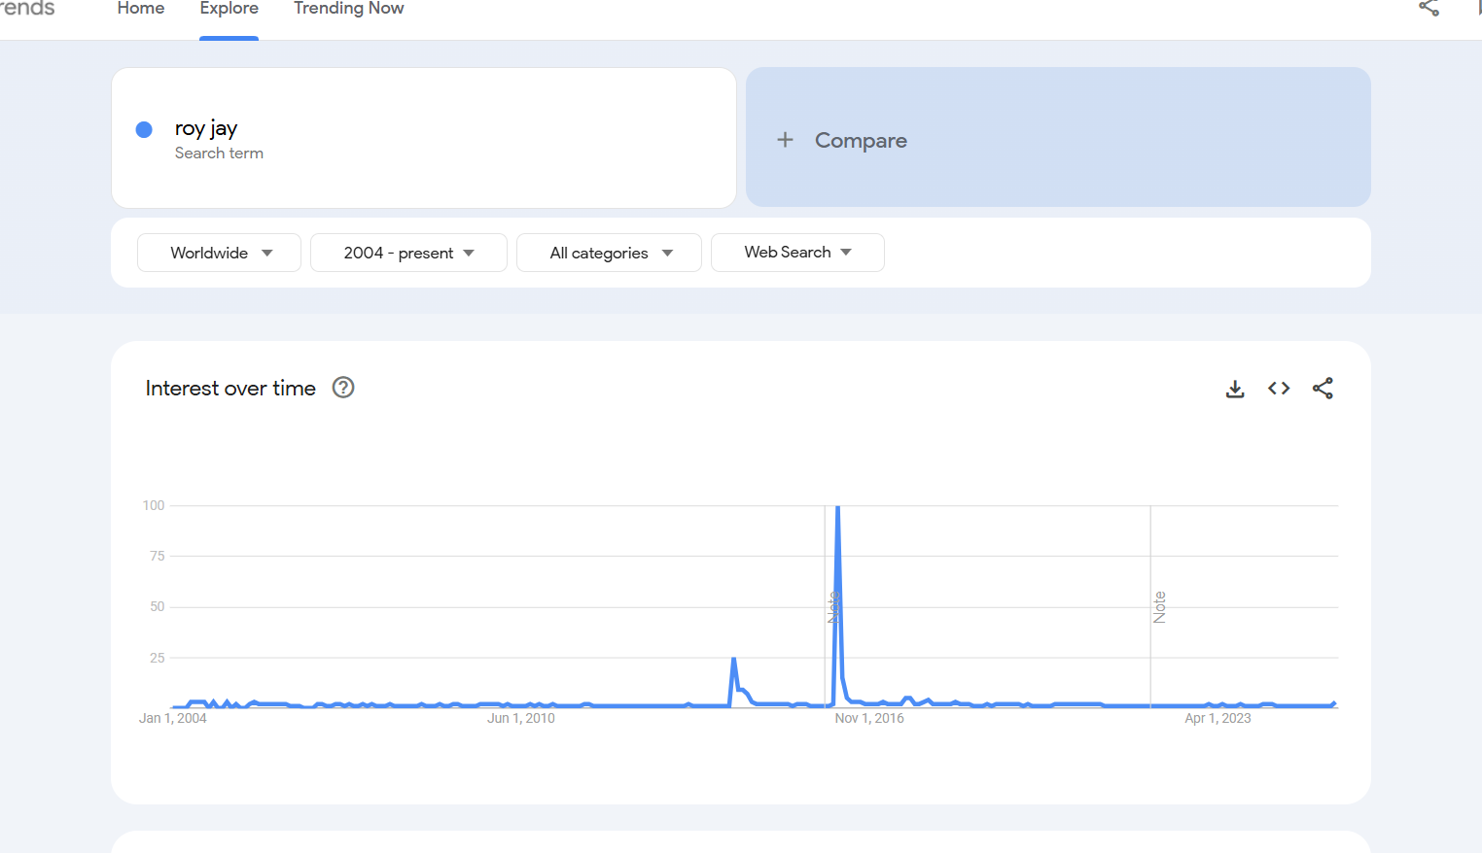The image size is (1482, 853).
Task: Click the Jan 1, 2004 axis label
Action: point(173,718)
